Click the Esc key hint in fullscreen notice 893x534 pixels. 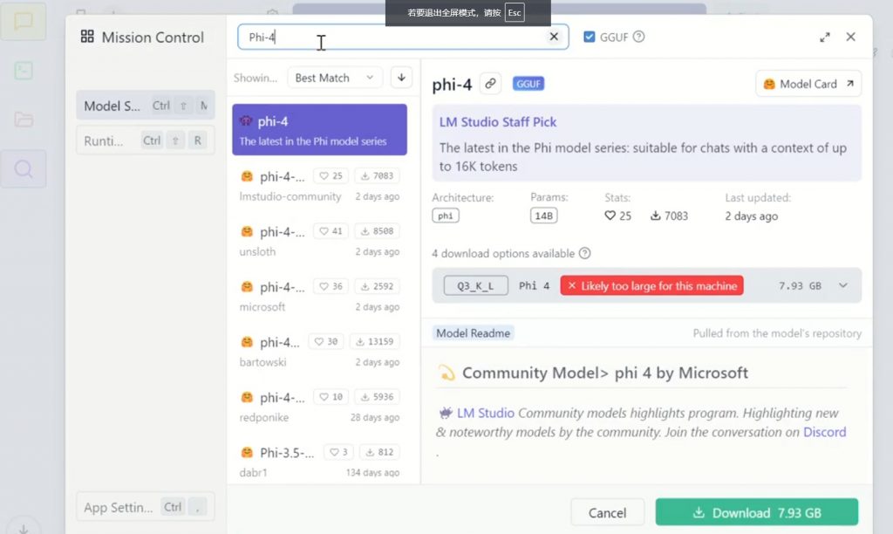click(x=515, y=12)
